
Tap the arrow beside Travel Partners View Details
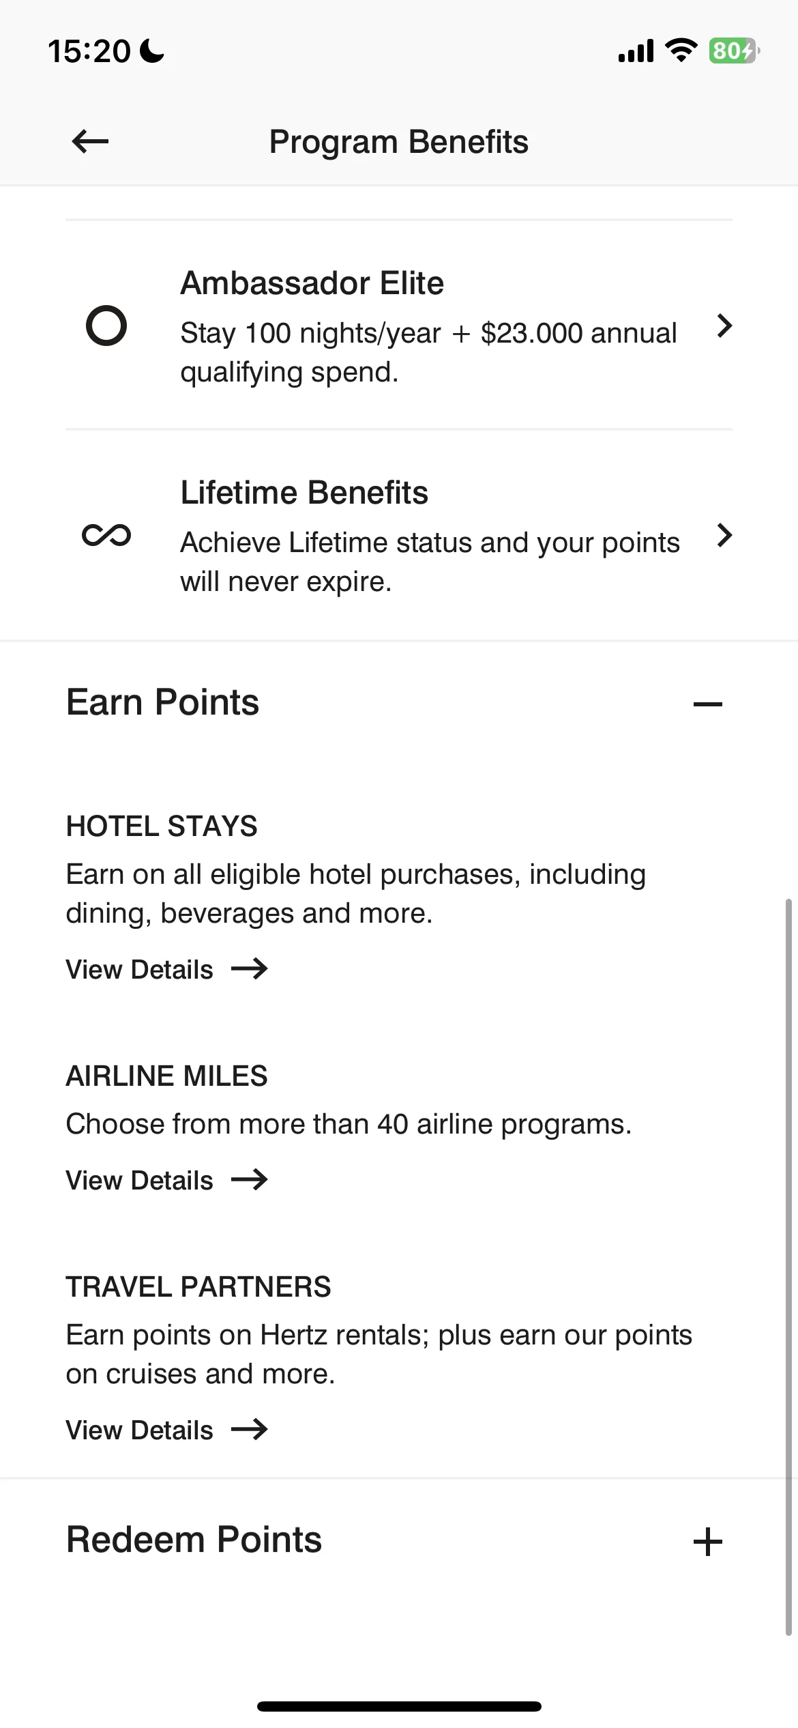[250, 1429]
